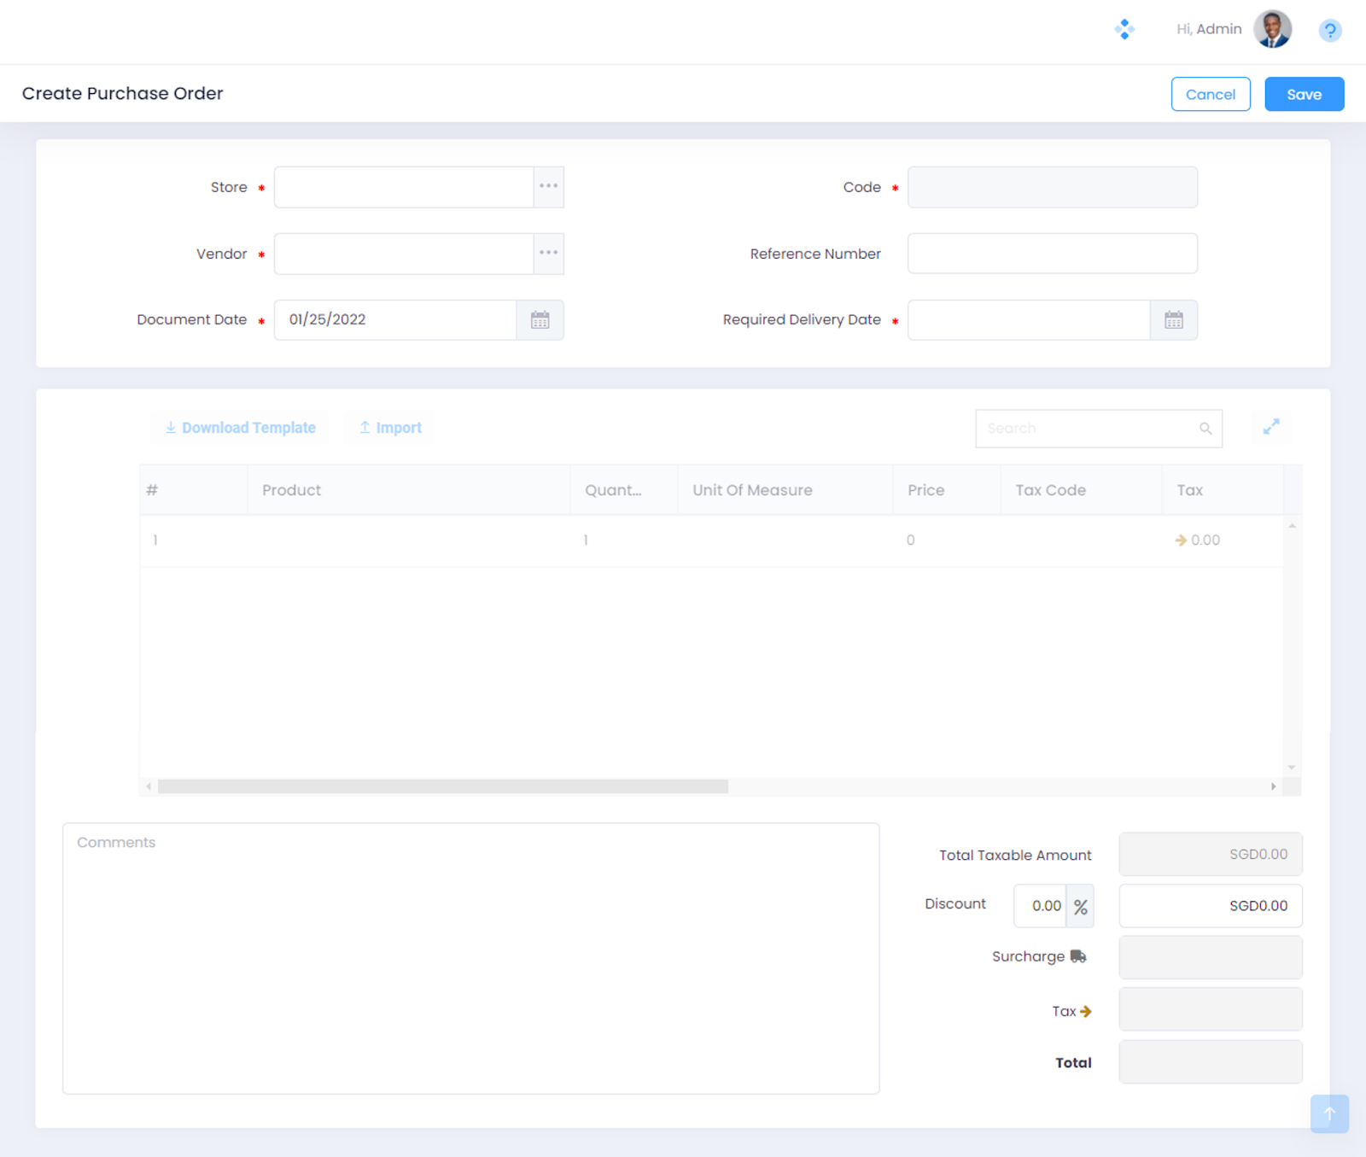Open the apps launcher diamond icon
1366x1157 pixels.
tap(1124, 30)
